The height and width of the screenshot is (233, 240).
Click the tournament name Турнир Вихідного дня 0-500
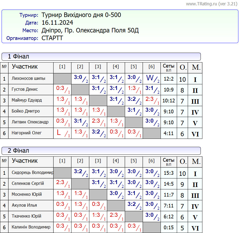(81, 15)
